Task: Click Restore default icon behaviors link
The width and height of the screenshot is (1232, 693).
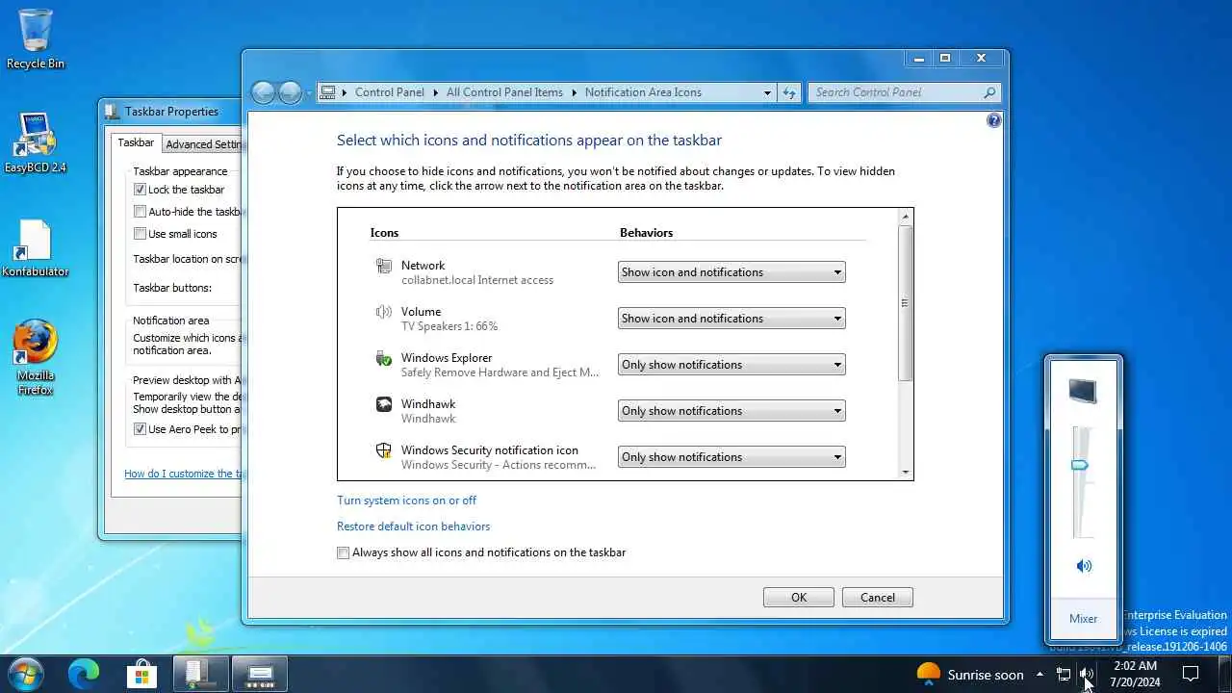Action: coord(413,526)
